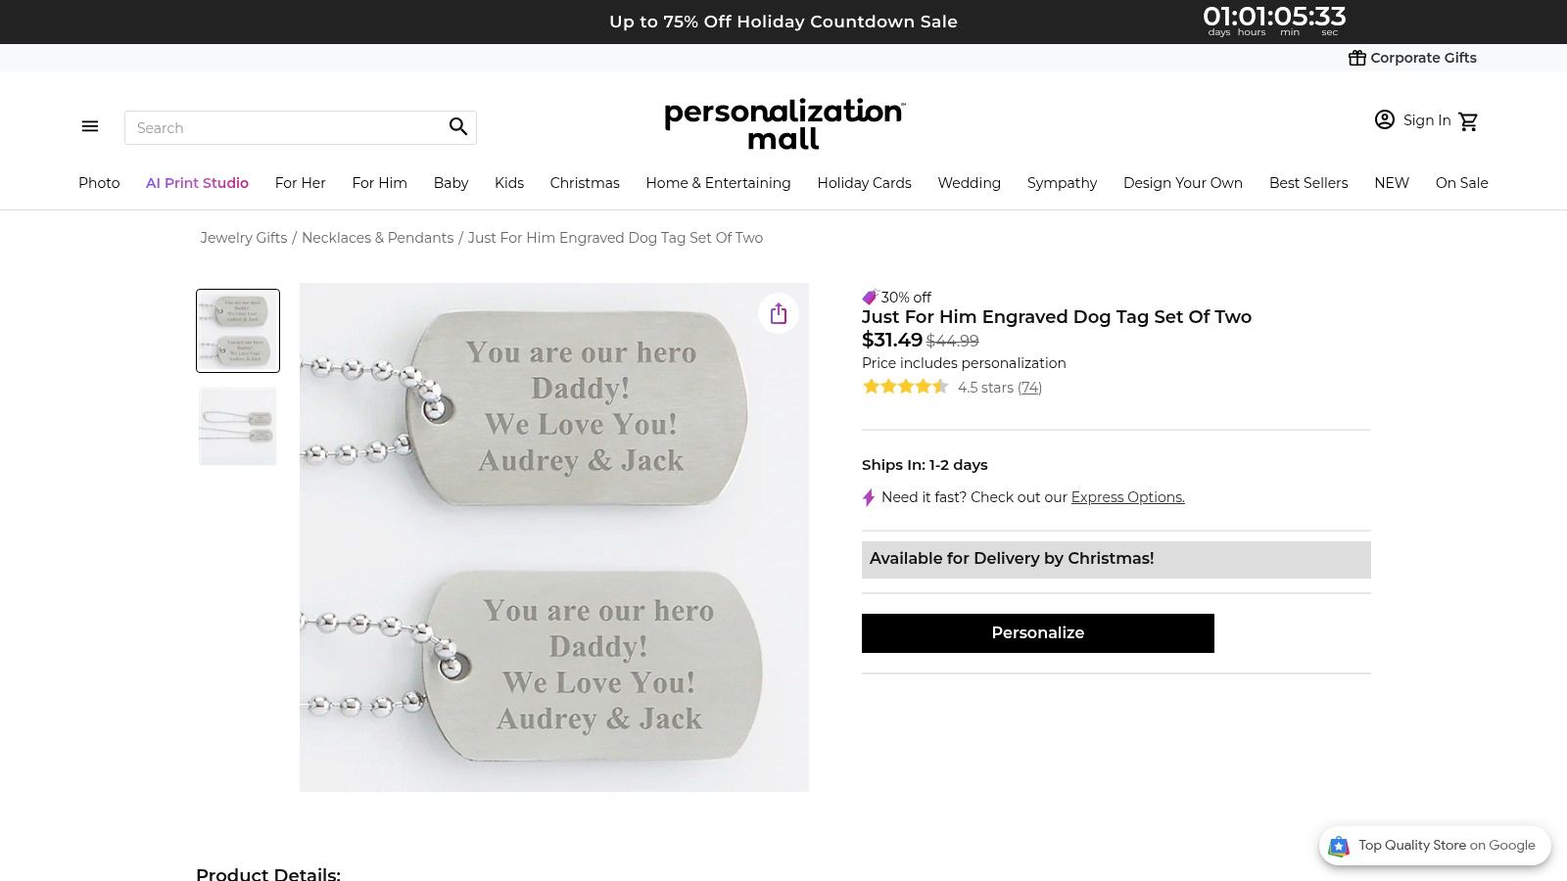The width and height of the screenshot is (1567, 881).
Task: Click the half-filled fifth rating star
Action: (x=941, y=387)
